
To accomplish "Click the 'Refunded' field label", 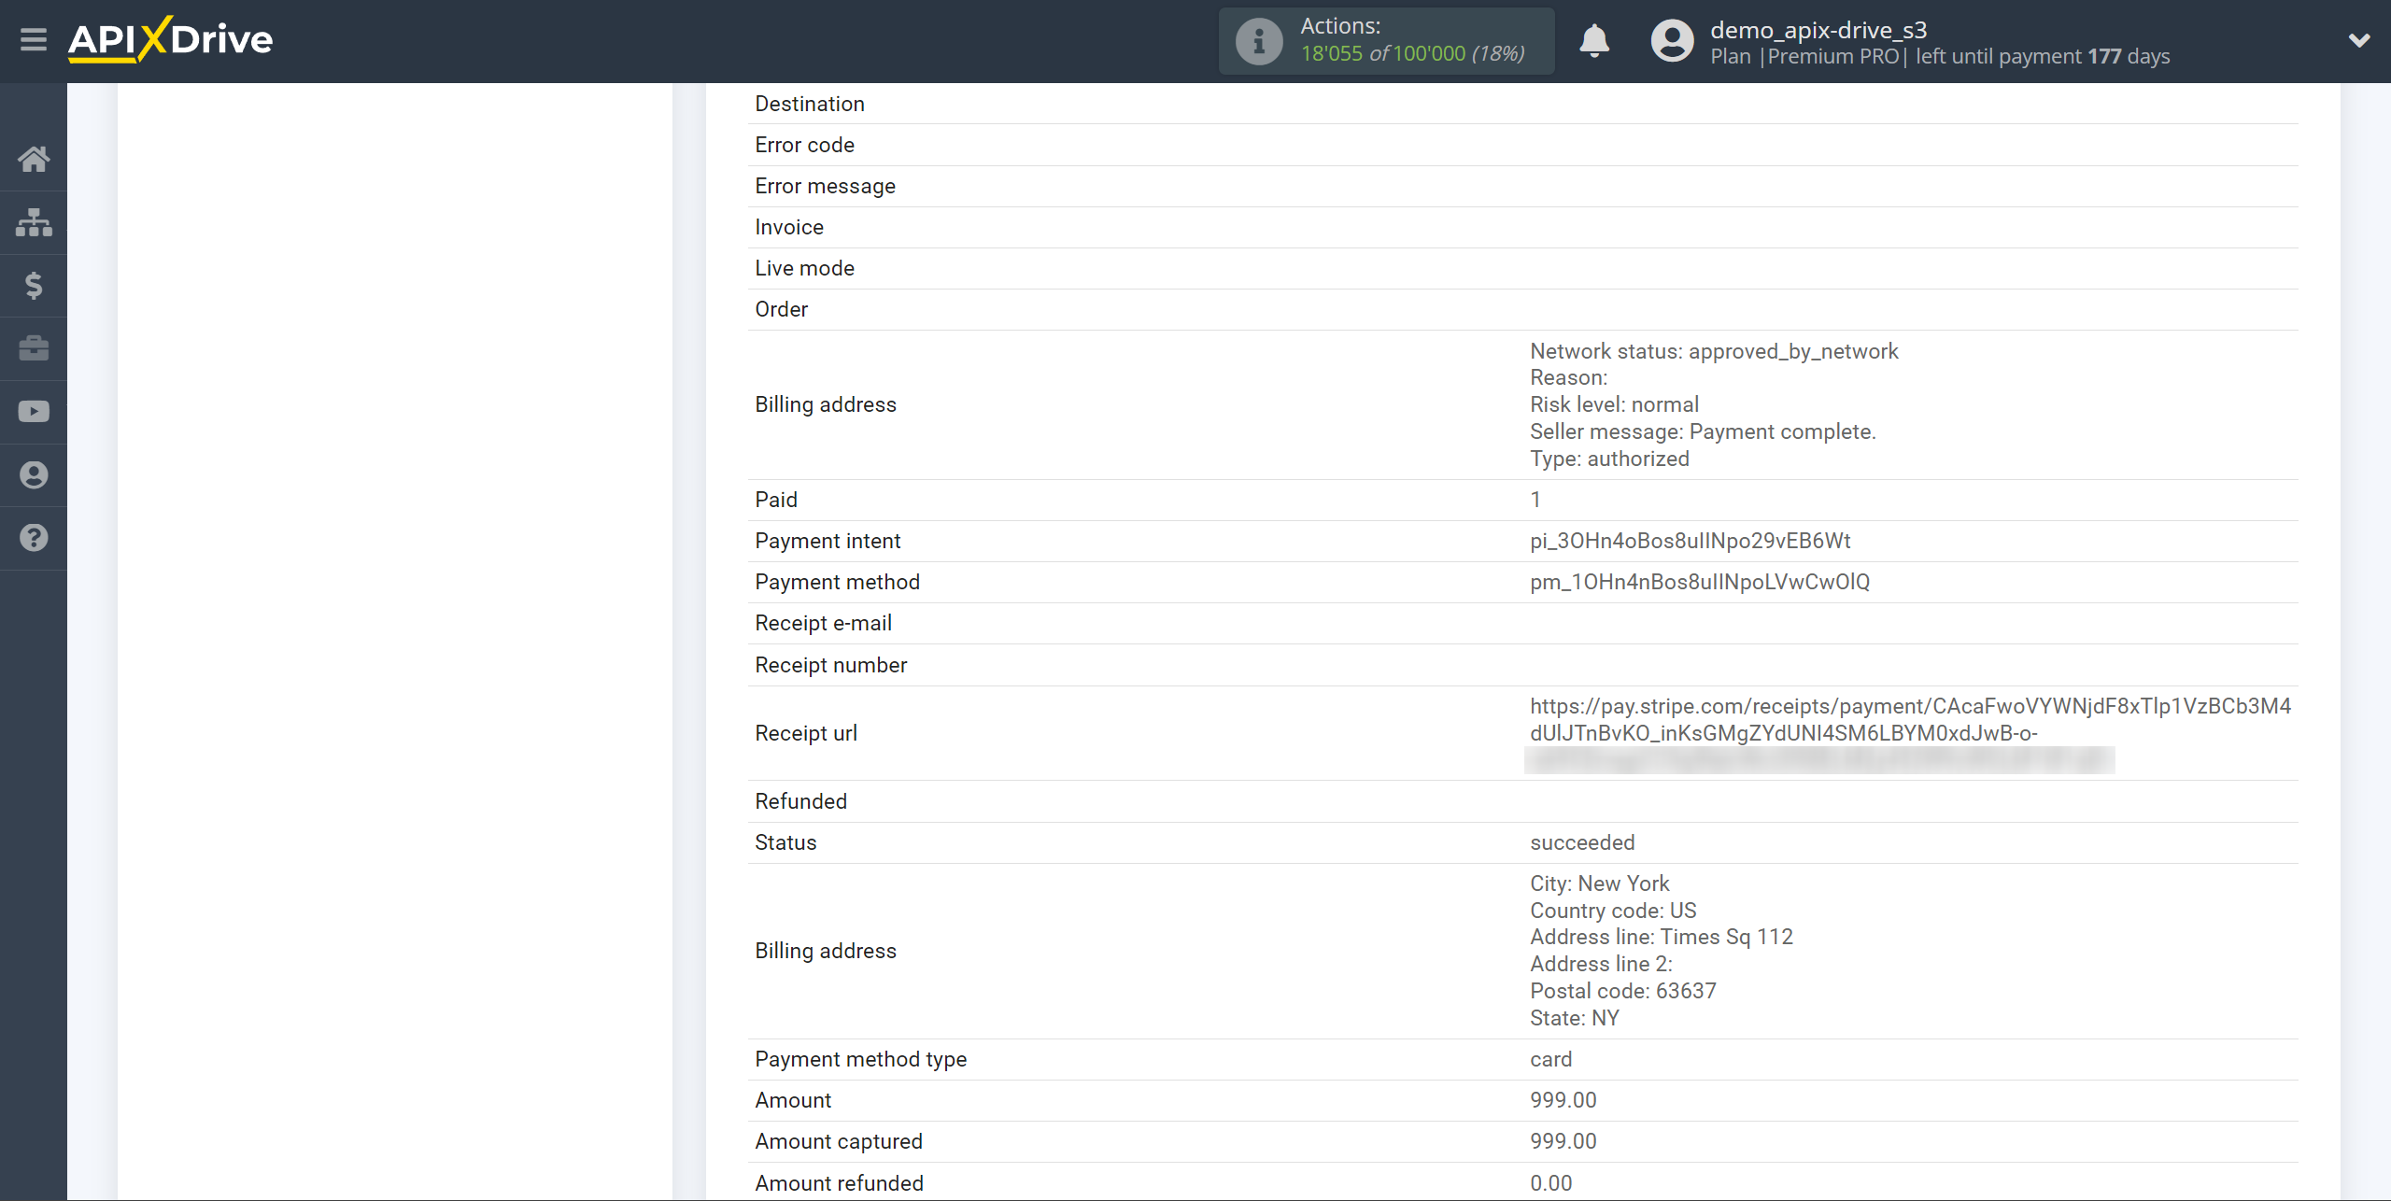I will pos(800,801).
